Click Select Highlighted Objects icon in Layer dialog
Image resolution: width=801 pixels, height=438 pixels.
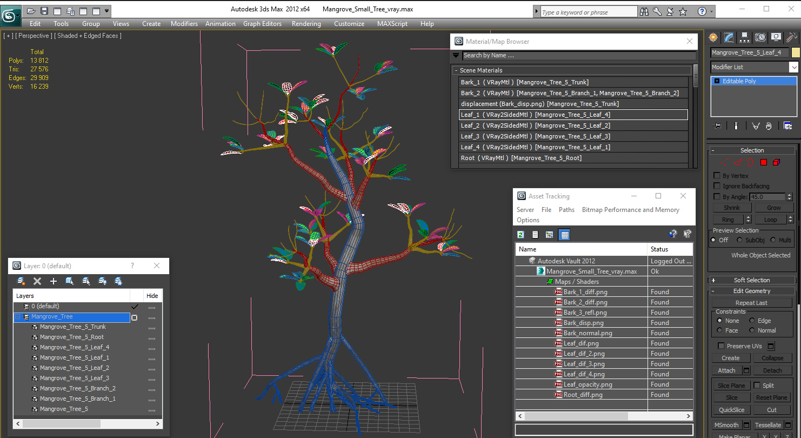[70, 281]
